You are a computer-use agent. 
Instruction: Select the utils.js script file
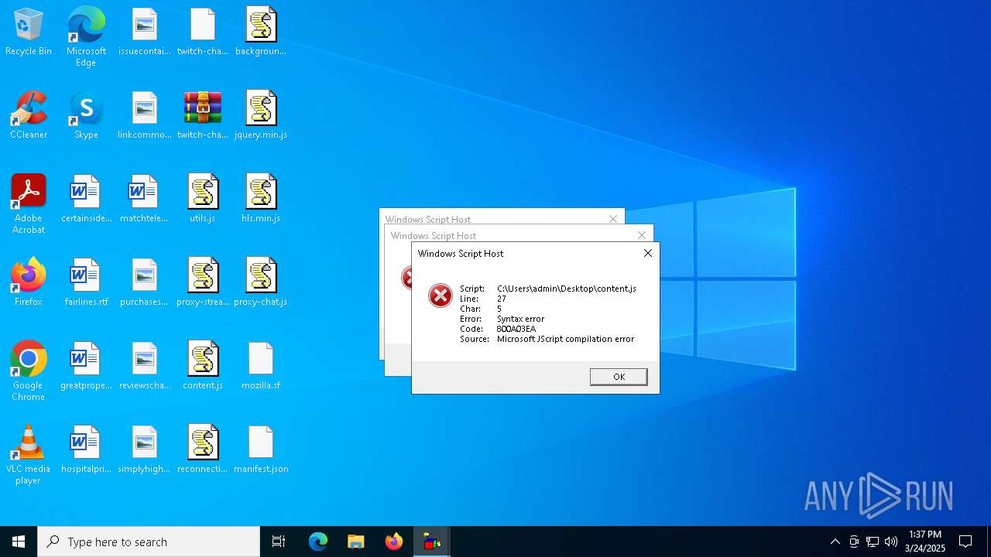[202, 199]
